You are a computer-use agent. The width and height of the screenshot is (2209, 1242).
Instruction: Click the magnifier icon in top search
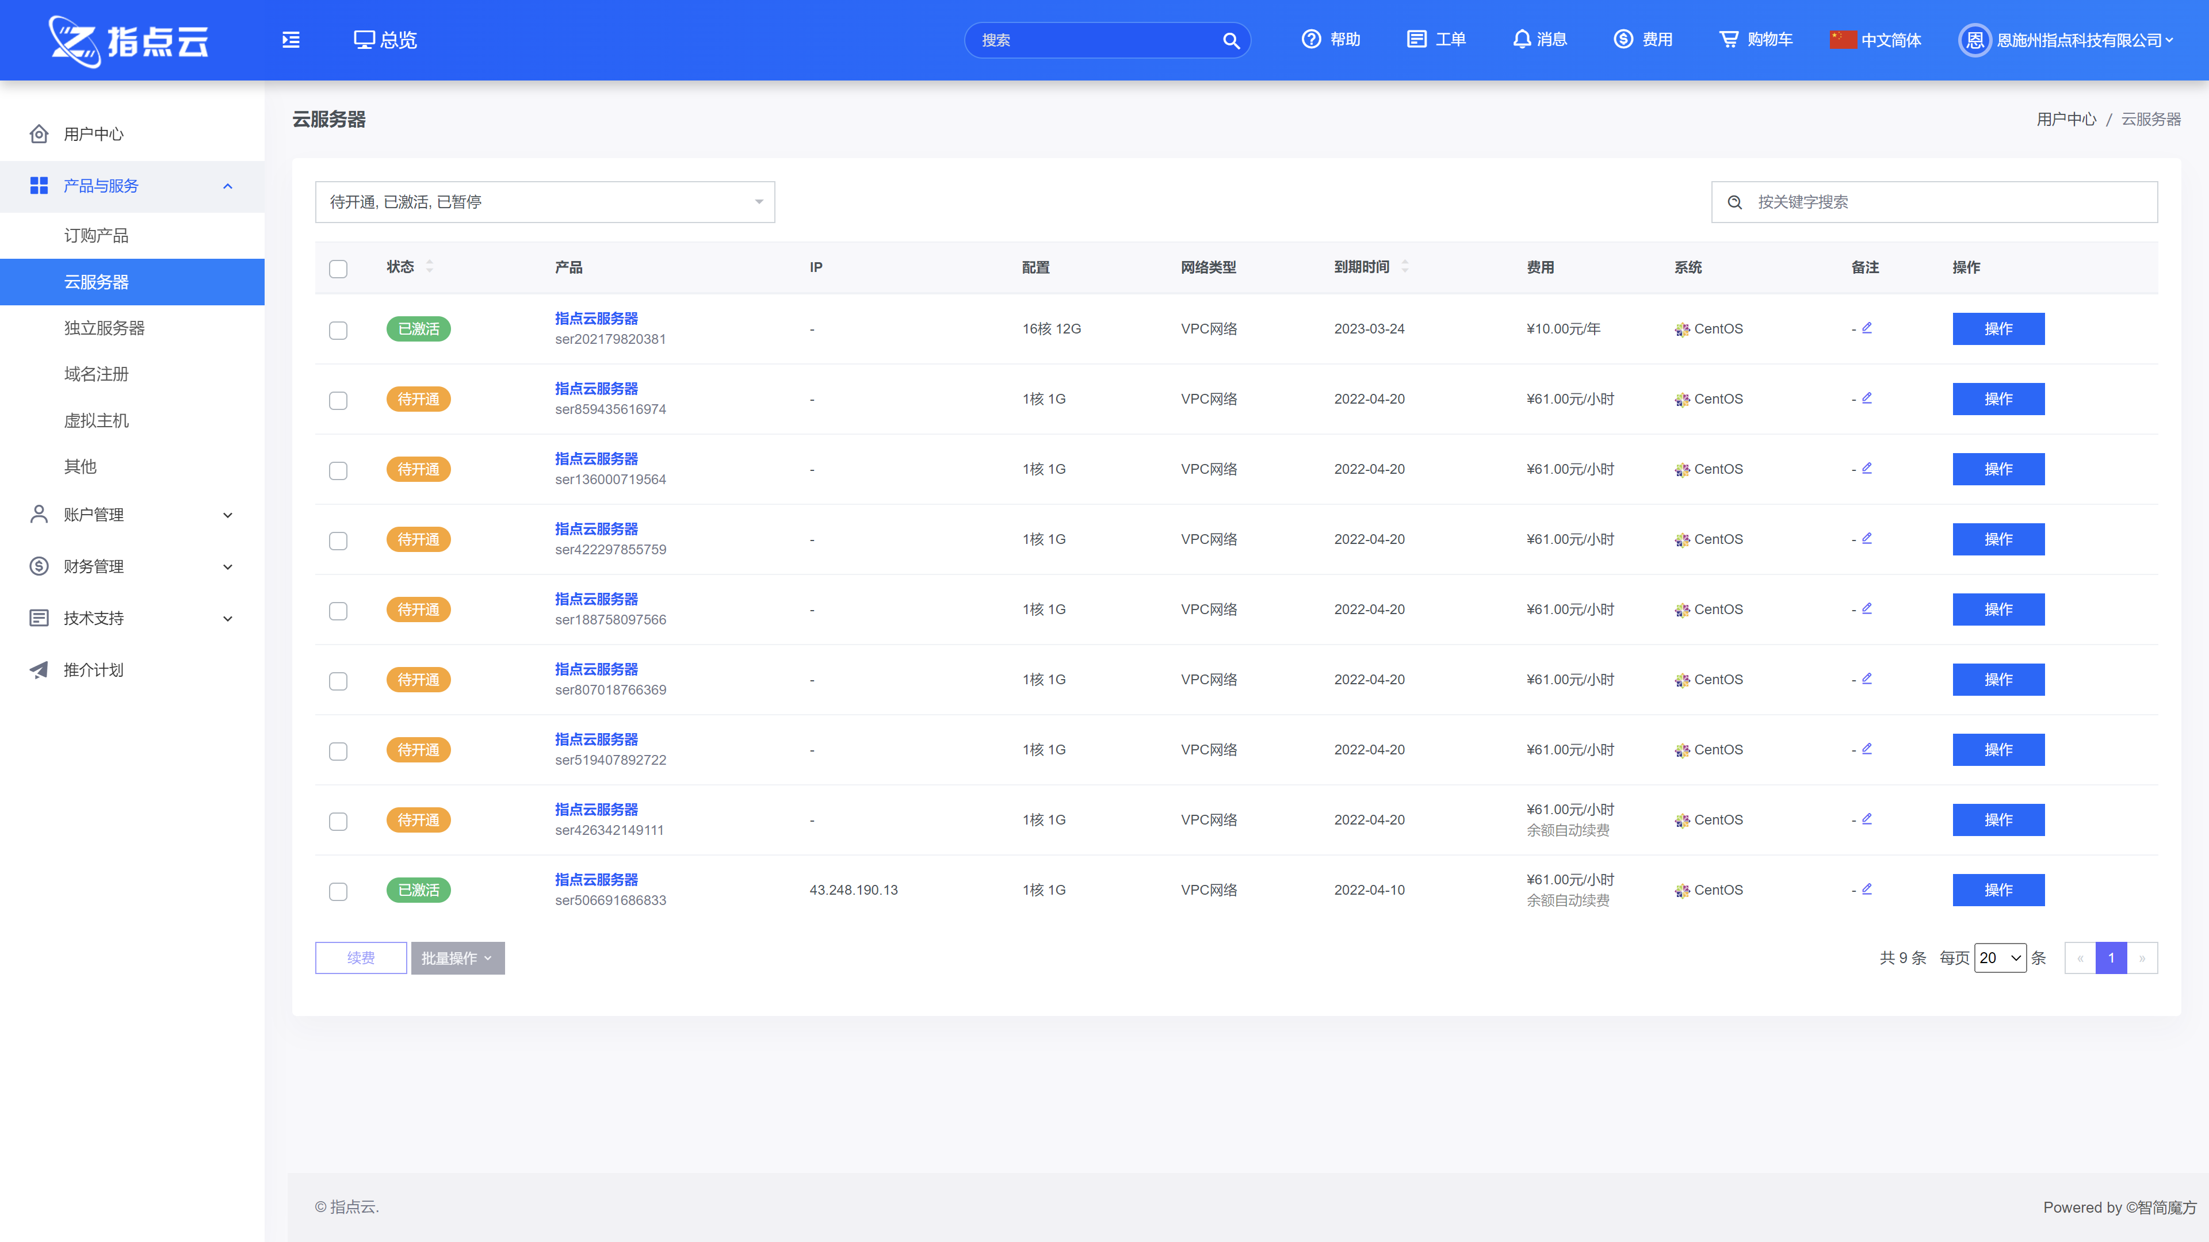(x=1230, y=40)
